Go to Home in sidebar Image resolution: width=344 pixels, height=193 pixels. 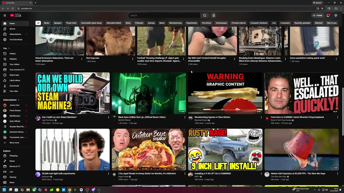coord(15,23)
